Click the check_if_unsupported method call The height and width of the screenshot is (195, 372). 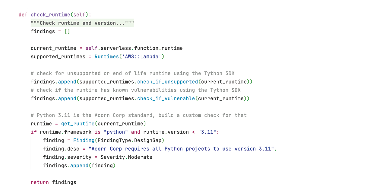click(x=167, y=82)
